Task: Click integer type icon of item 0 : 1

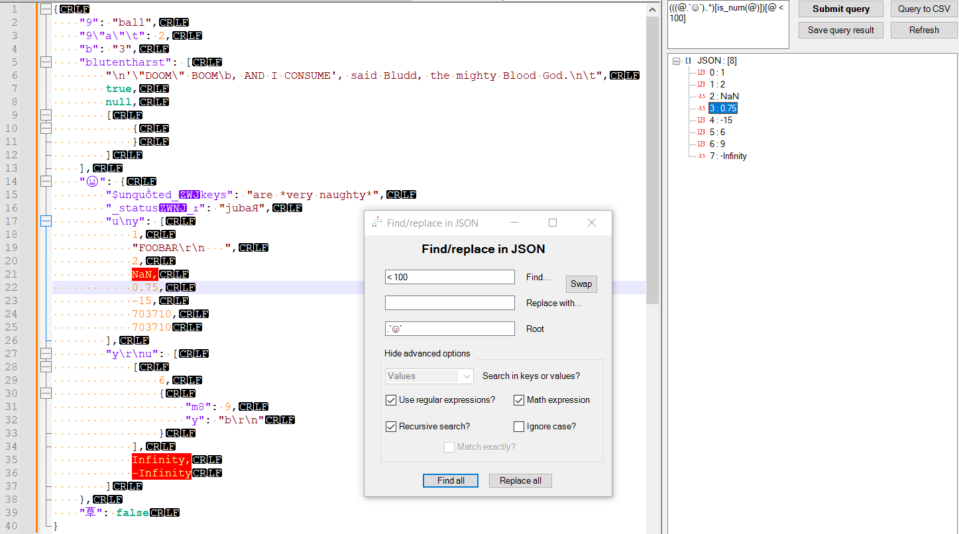Action: coord(701,72)
